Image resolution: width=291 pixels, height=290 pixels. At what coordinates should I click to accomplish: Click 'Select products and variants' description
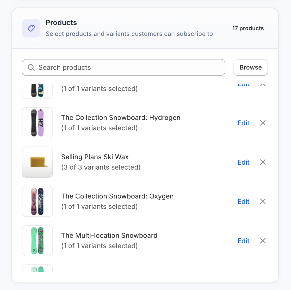point(129,34)
